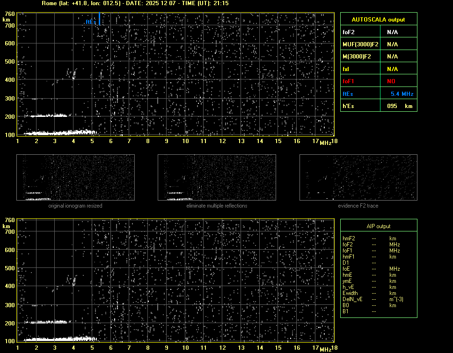
Task: Select the foF2 N/A value cell
Action: click(392, 32)
